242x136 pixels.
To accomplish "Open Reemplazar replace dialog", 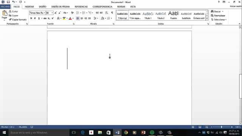I will point(218,15).
